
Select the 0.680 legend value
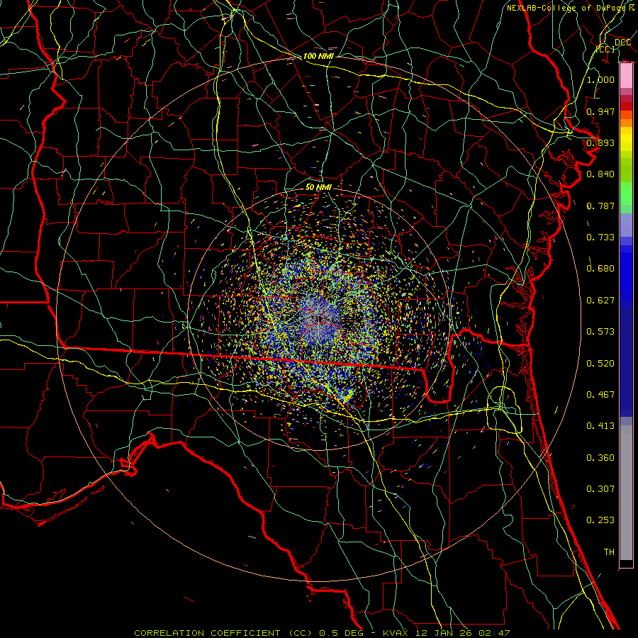tap(600, 269)
